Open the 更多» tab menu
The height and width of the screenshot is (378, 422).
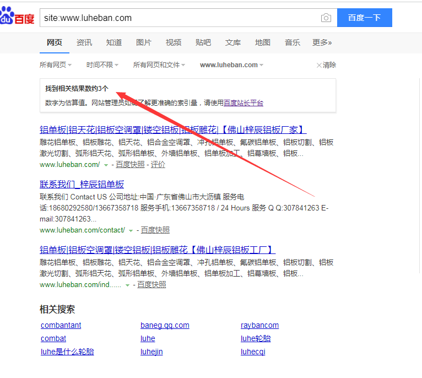point(322,42)
